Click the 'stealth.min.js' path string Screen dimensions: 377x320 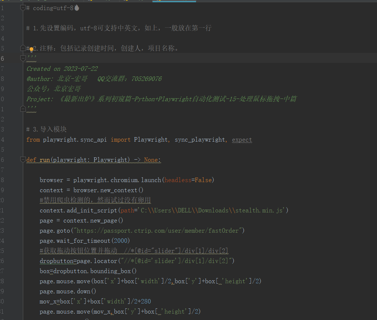click(x=259, y=210)
